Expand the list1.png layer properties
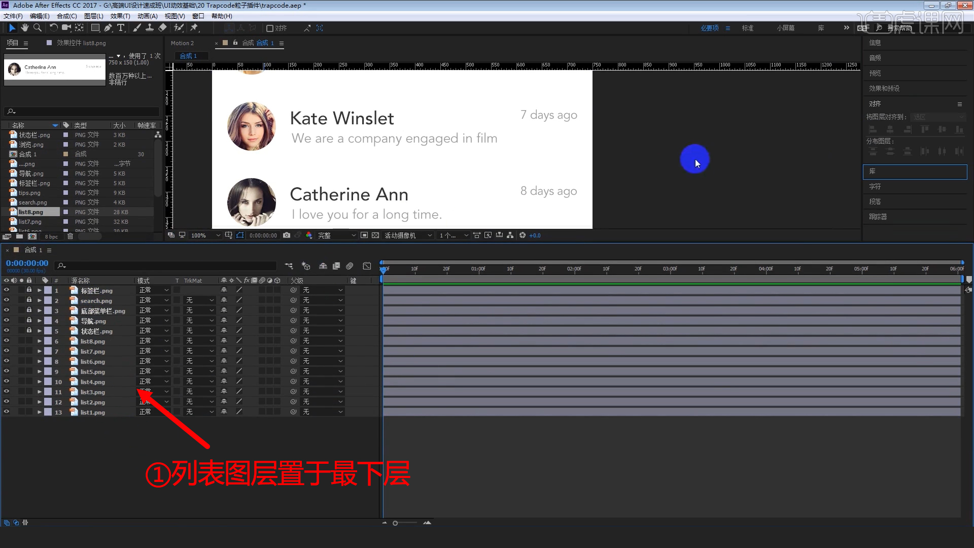Viewport: 974px width, 548px height. pos(39,412)
